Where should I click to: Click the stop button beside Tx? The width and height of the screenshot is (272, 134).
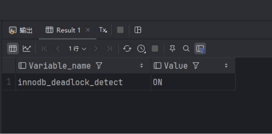(x=120, y=30)
